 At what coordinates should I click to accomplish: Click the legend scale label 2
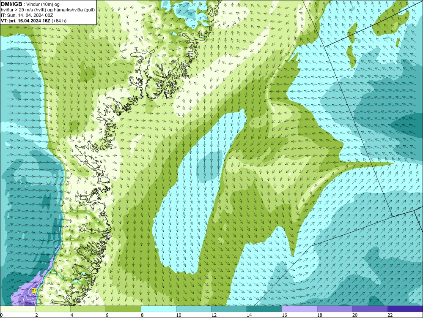coord(36,315)
